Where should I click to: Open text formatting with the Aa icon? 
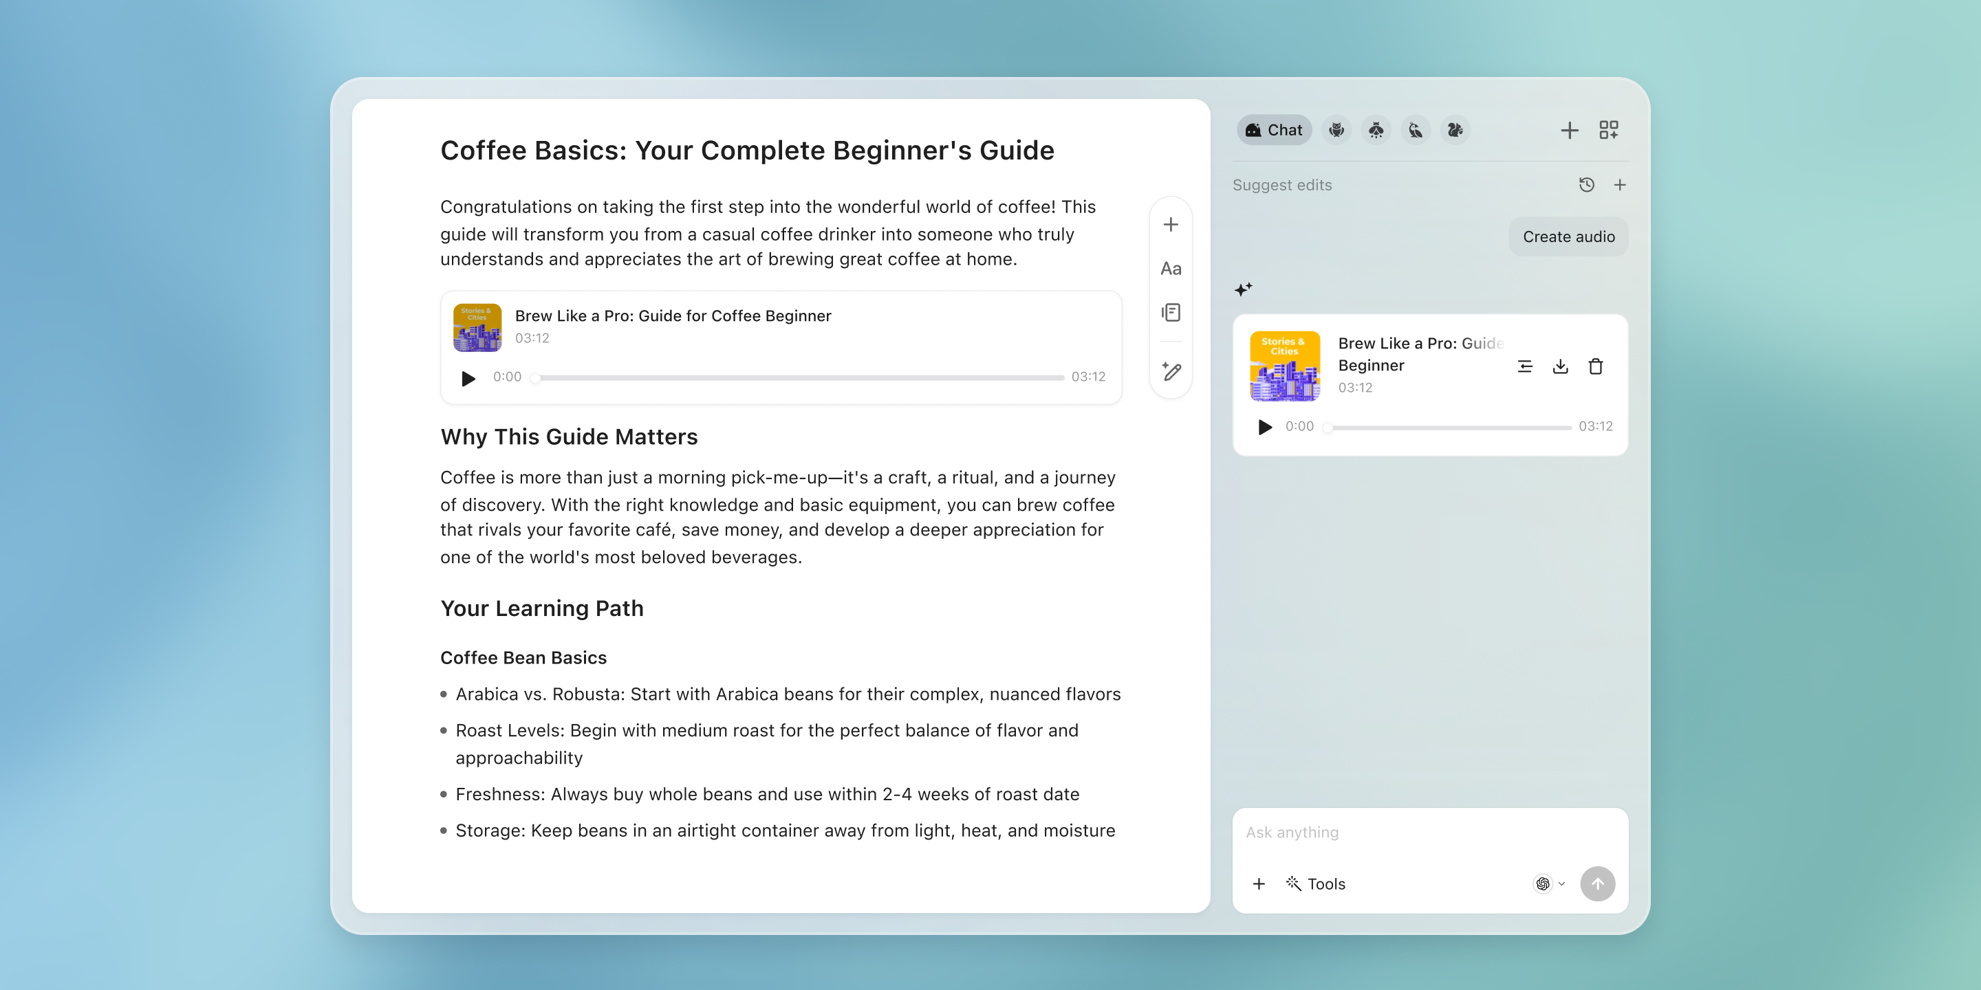click(x=1171, y=268)
